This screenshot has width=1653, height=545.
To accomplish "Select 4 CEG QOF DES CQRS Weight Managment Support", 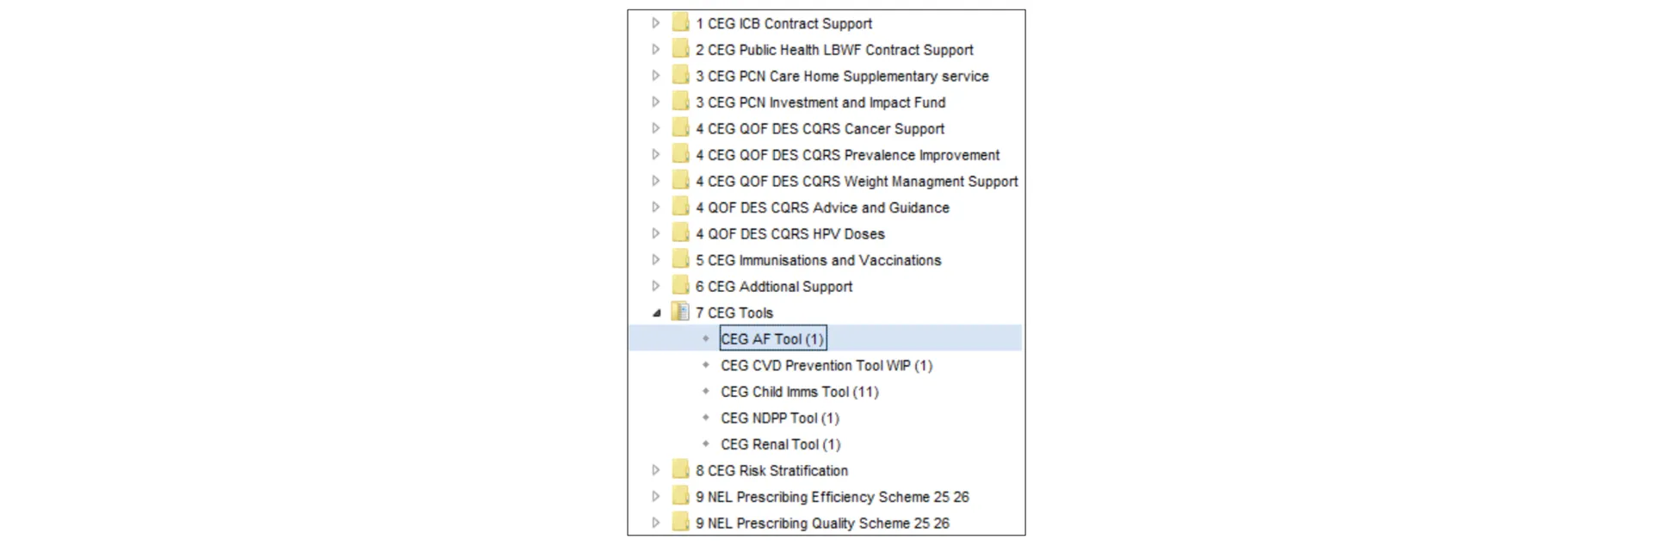I will tap(856, 181).
